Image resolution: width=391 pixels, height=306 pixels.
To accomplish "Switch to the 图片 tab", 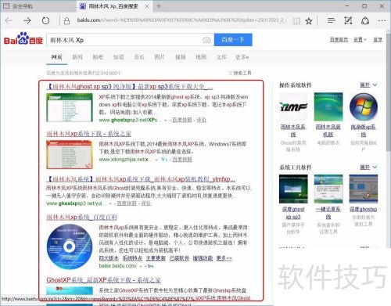I will 160,57.
